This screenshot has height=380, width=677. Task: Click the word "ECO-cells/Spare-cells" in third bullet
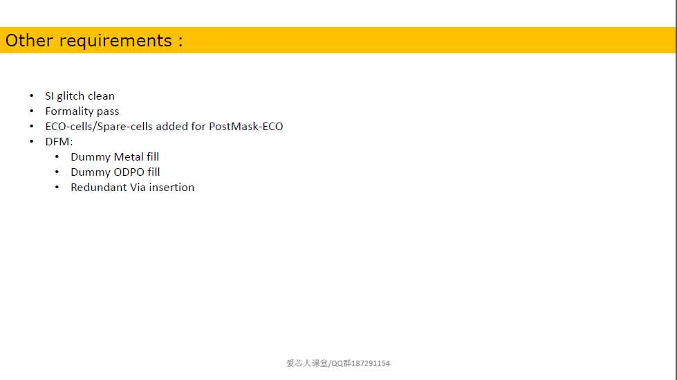point(99,127)
